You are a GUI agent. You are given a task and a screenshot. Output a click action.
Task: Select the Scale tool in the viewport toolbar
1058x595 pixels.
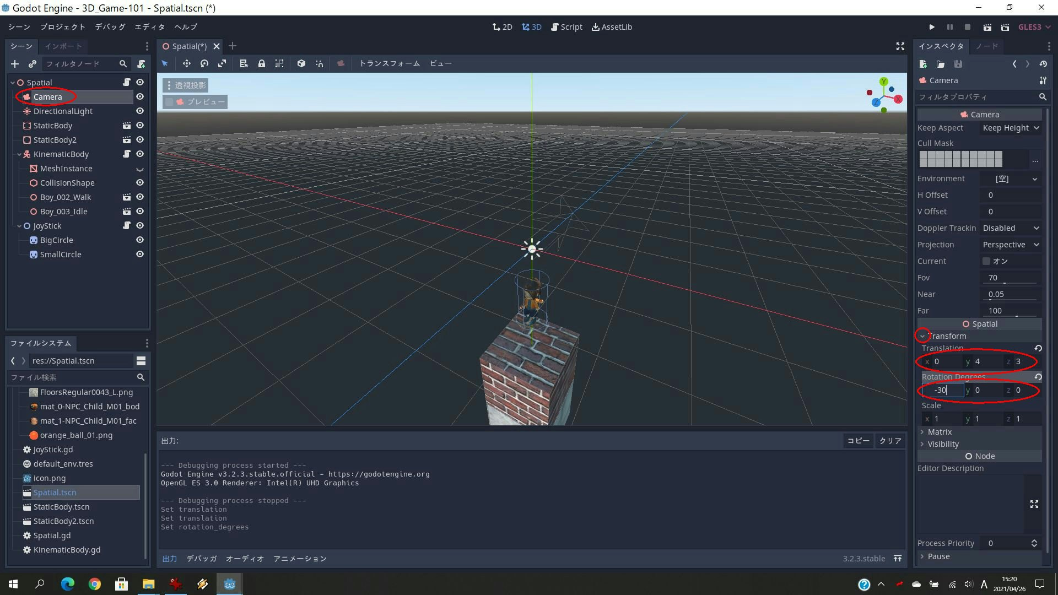tap(222, 63)
